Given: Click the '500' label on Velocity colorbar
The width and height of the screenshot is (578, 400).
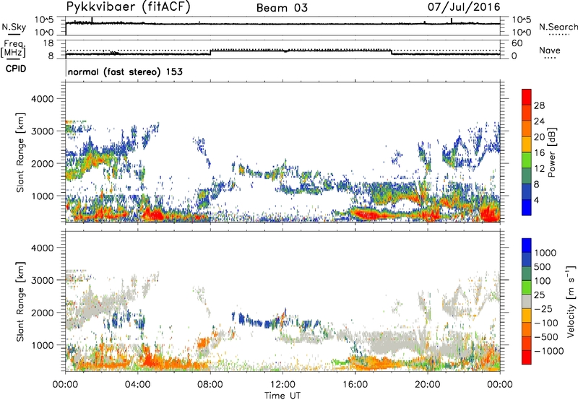Looking at the screenshot, I should tap(543, 266).
